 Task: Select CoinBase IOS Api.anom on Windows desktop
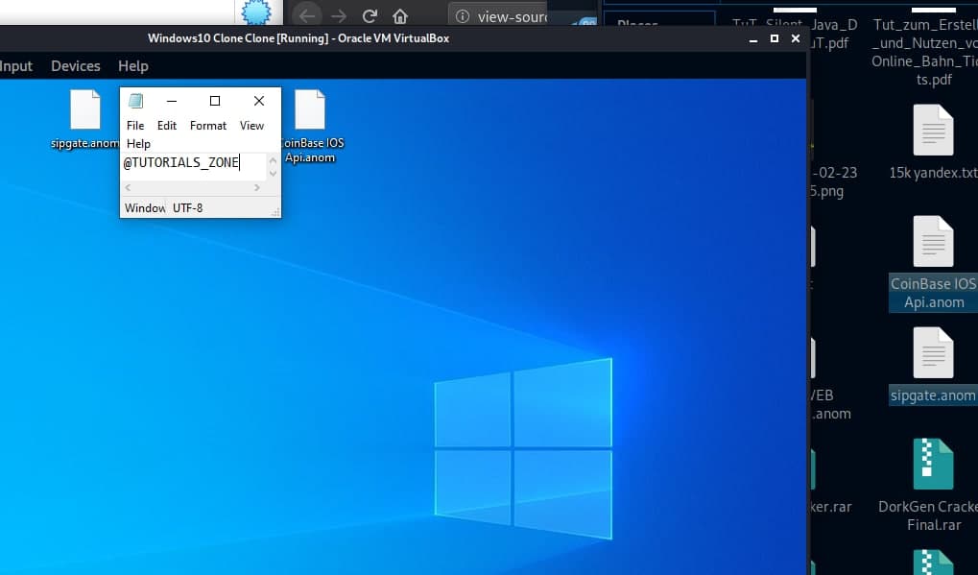point(310,111)
